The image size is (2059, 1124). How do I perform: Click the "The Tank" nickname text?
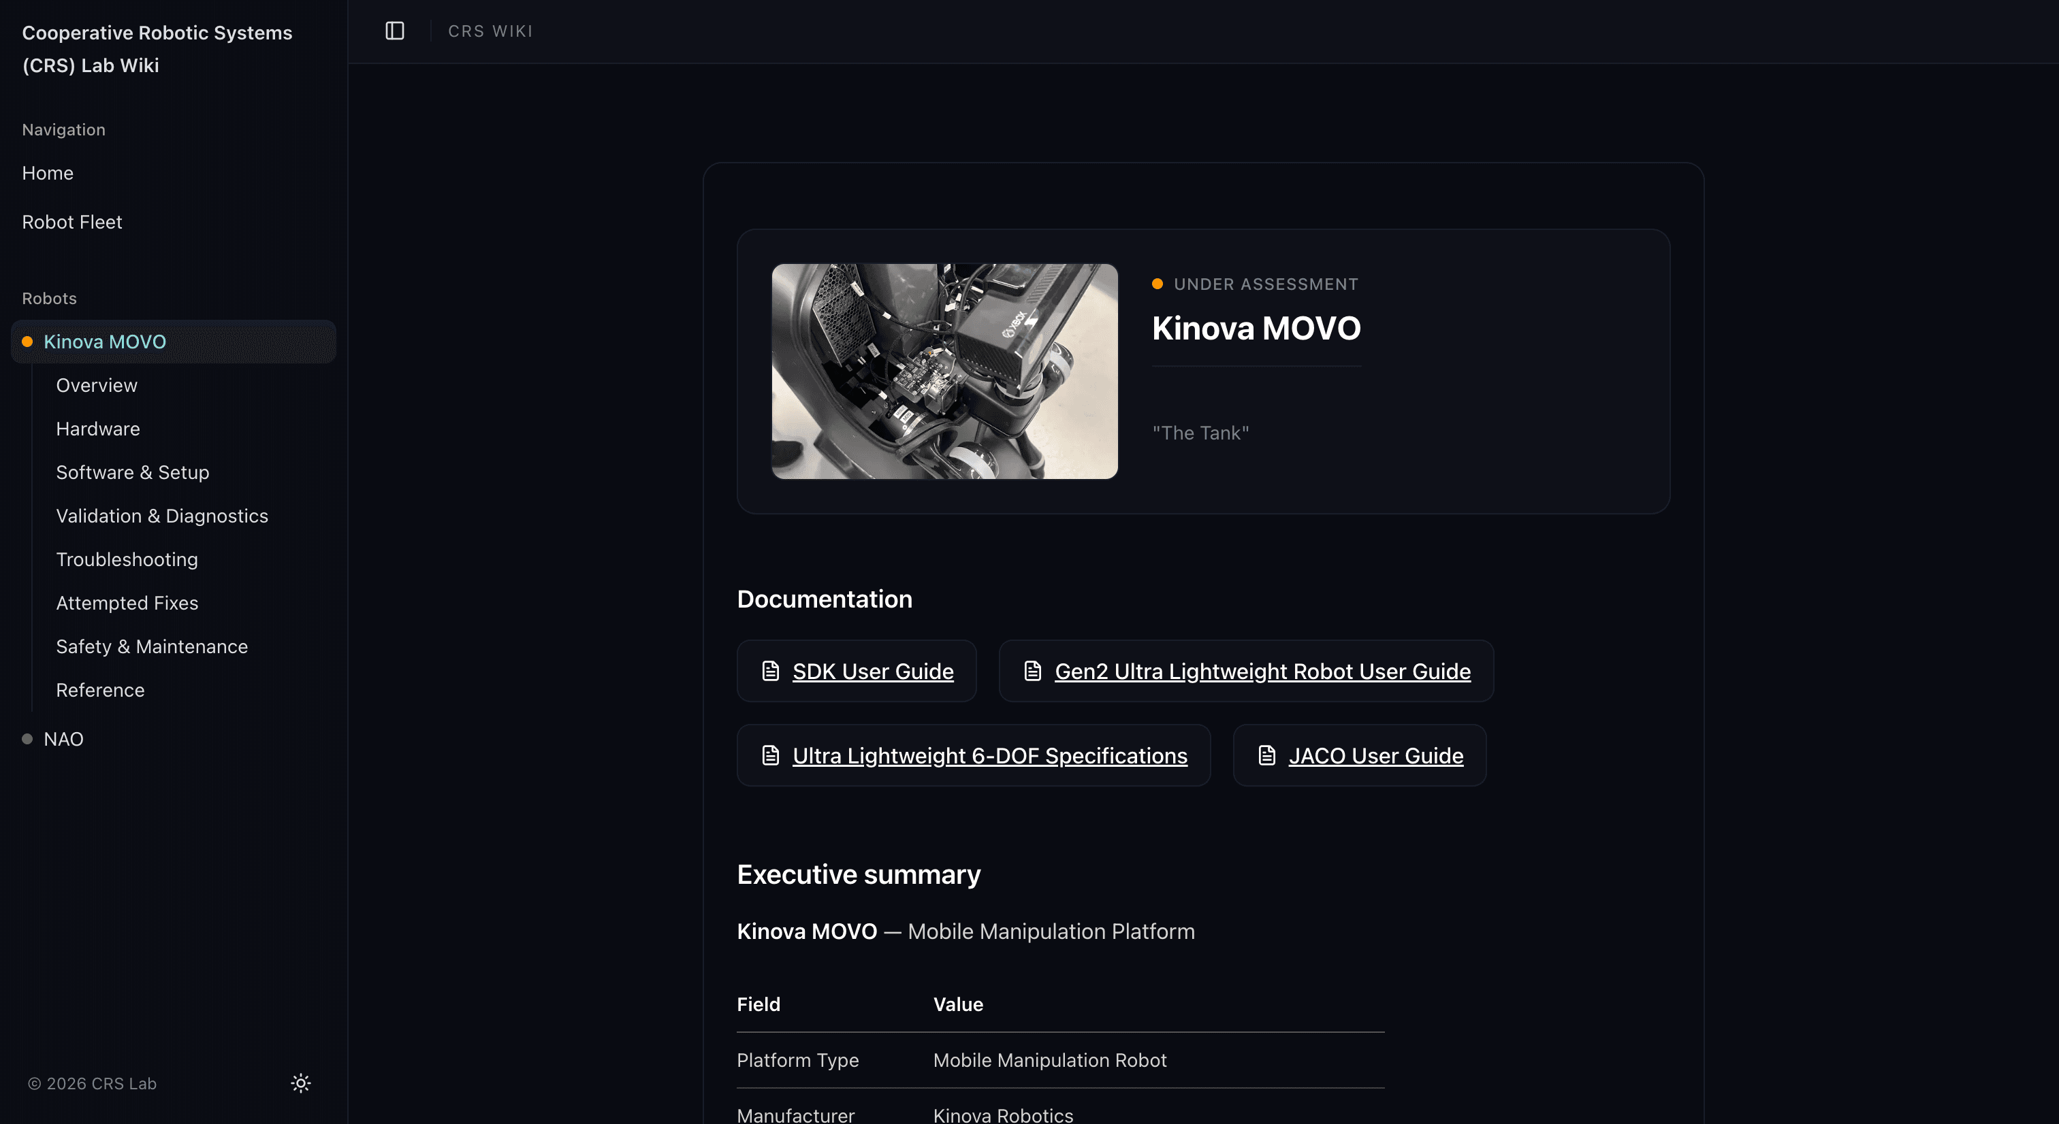click(x=1200, y=433)
